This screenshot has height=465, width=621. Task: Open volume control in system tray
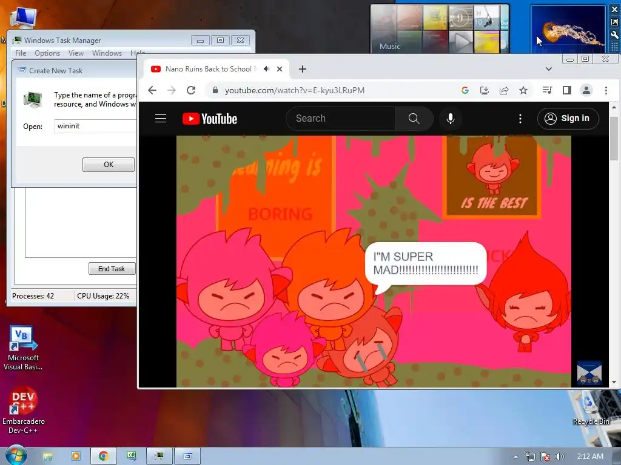(x=560, y=457)
